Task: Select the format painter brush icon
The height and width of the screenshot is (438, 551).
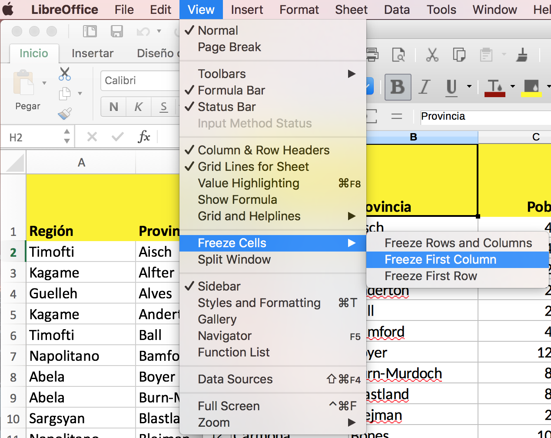Action: [x=65, y=113]
